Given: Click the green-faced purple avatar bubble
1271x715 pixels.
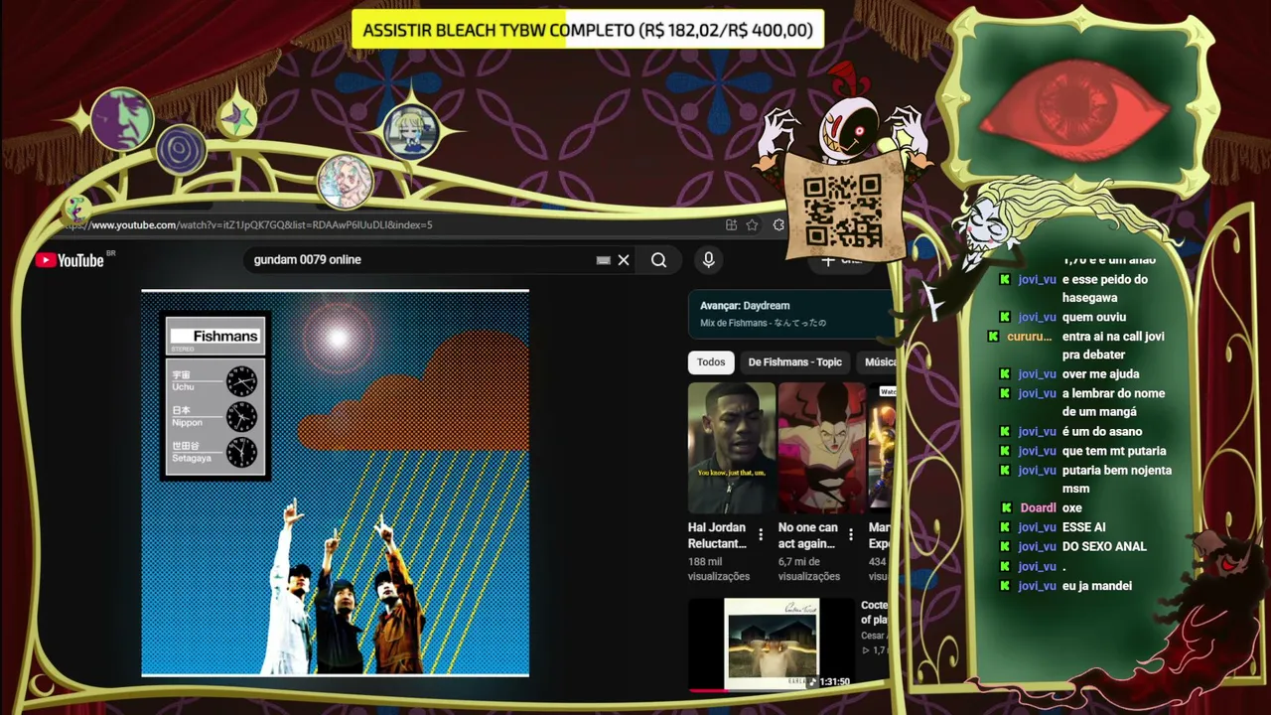Looking at the screenshot, I should (x=122, y=119).
